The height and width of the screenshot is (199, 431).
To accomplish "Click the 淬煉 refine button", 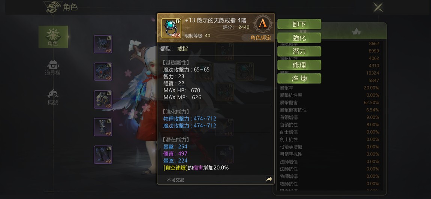I will tap(299, 79).
